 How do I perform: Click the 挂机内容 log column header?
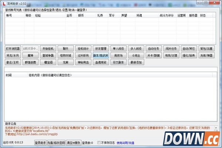coord(120,75)
